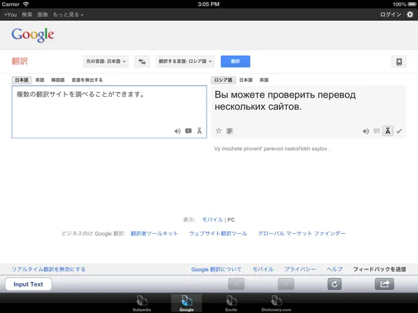The image size is (418, 313).
Task: Select the Dictionary.com tab in bottom bar
Action: (276, 303)
